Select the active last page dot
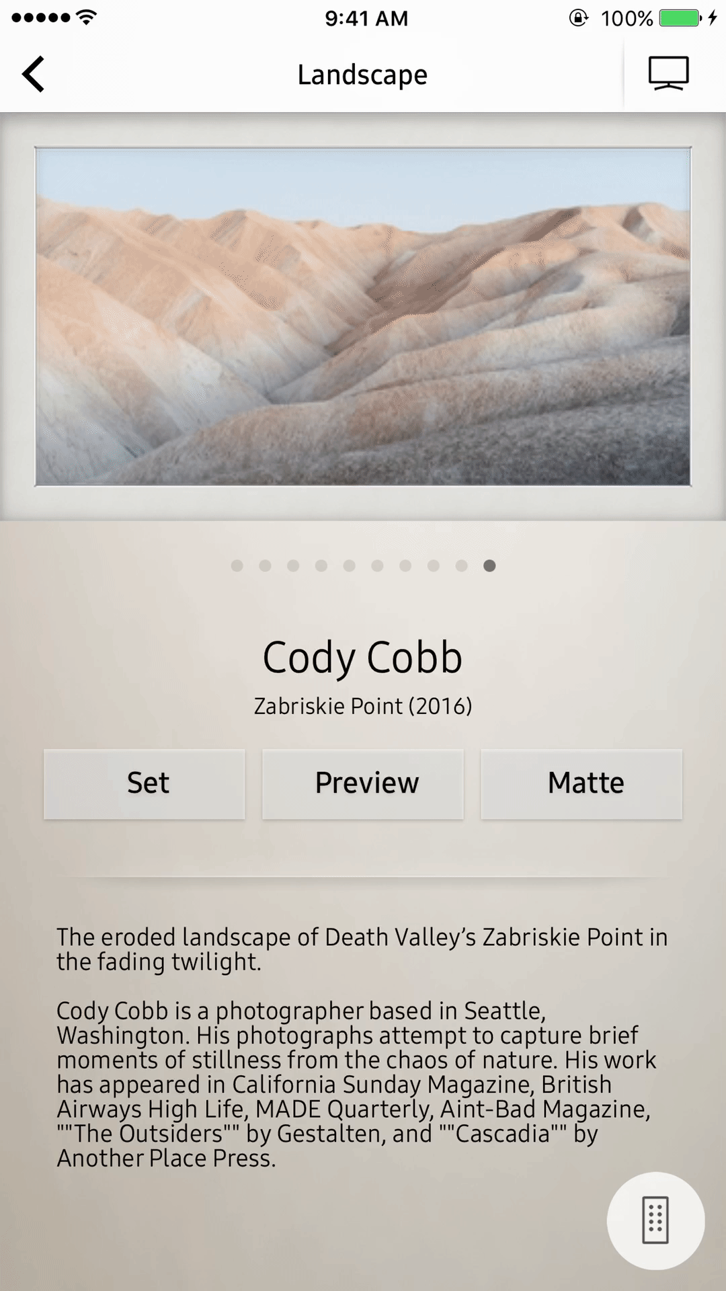 pos(489,565)
